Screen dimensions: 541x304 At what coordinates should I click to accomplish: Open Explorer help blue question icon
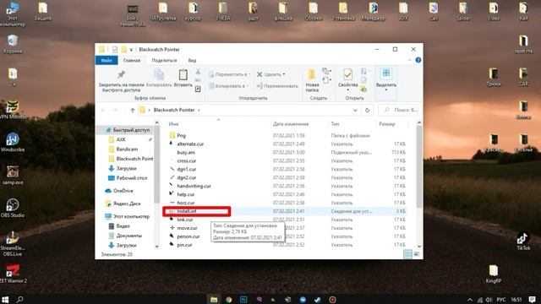418,60
